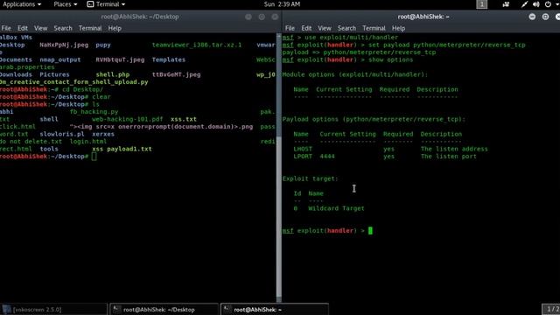Viewport: 560px width, 315px height.
Task: Open Search menu in Desktop terminal window
Action: 63,28
